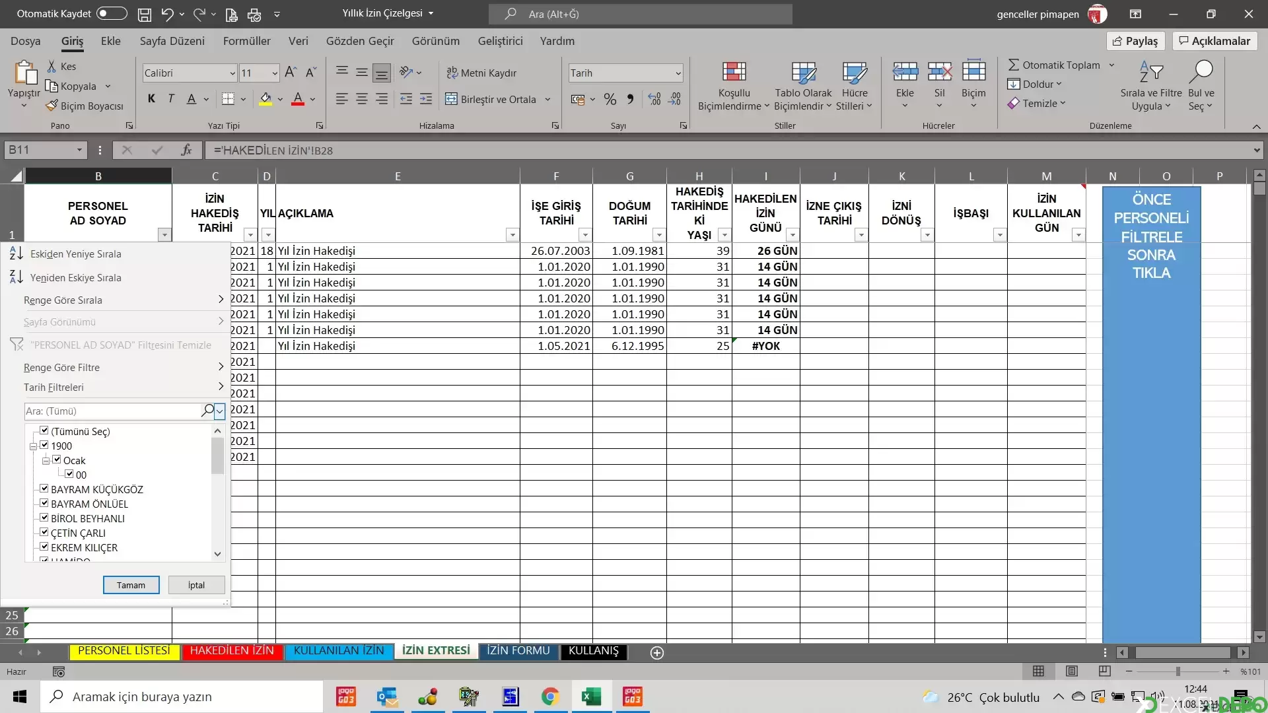Uncheck the (Tümünü Seç) checkbox
Image resolution: width=1268 pixels, height=713 pixels.
(44, 430)
